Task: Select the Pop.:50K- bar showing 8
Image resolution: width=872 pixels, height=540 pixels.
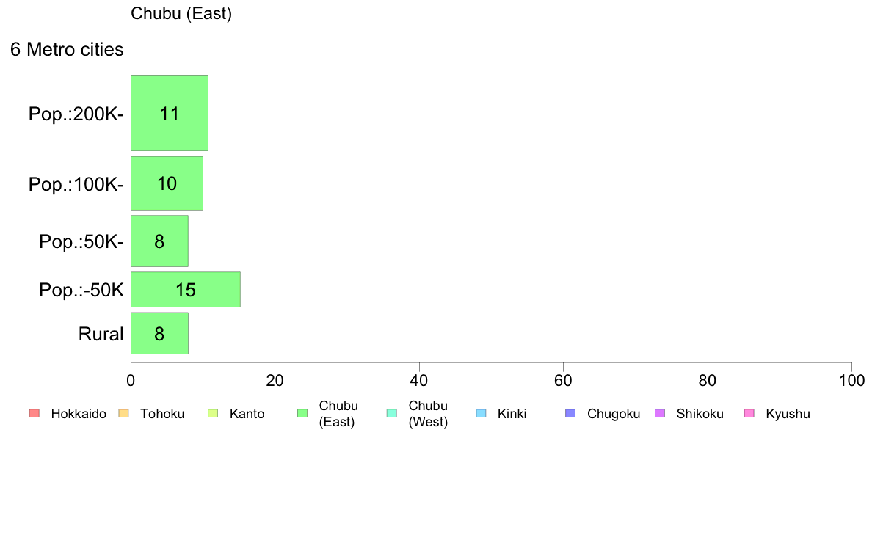Action: coord(159,241)
